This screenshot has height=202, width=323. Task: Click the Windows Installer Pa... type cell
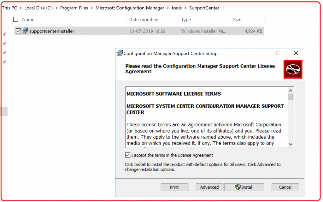(203, 31)
